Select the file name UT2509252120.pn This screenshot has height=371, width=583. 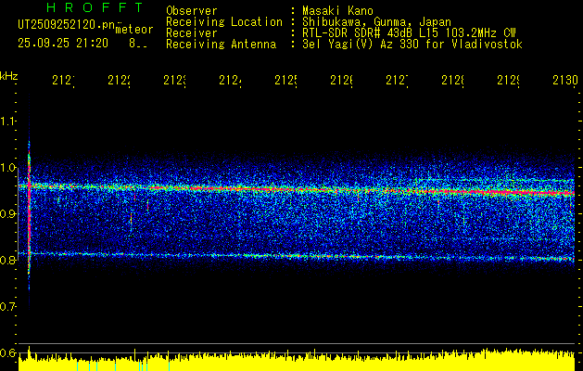(67, 25)
